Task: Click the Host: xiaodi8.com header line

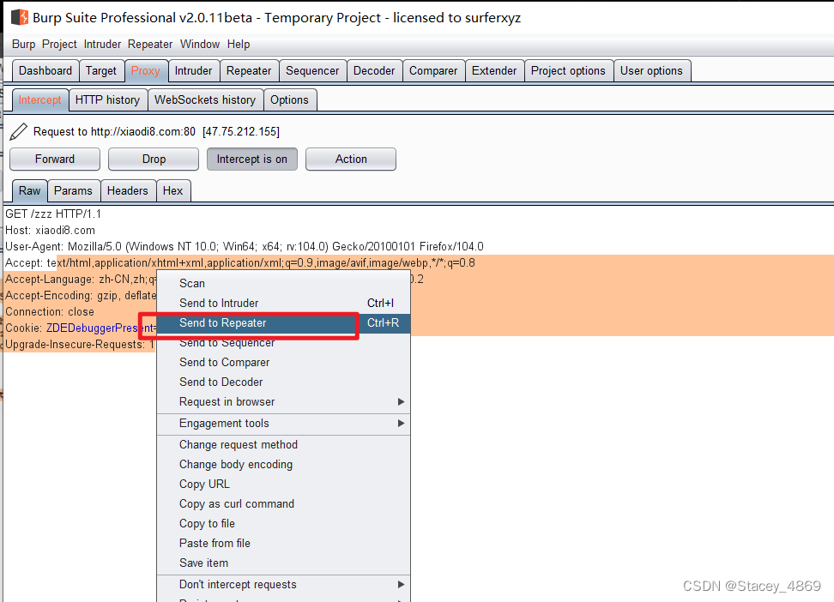Action: point(50,231)
